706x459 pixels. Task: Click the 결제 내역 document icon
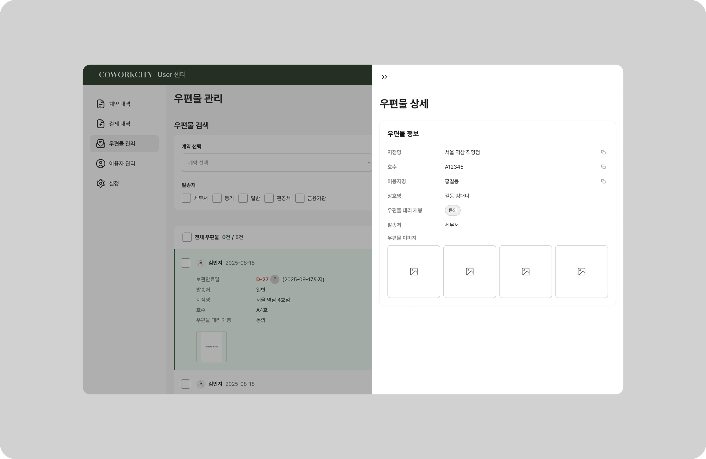pyautogui.click(x=101, y=124)
